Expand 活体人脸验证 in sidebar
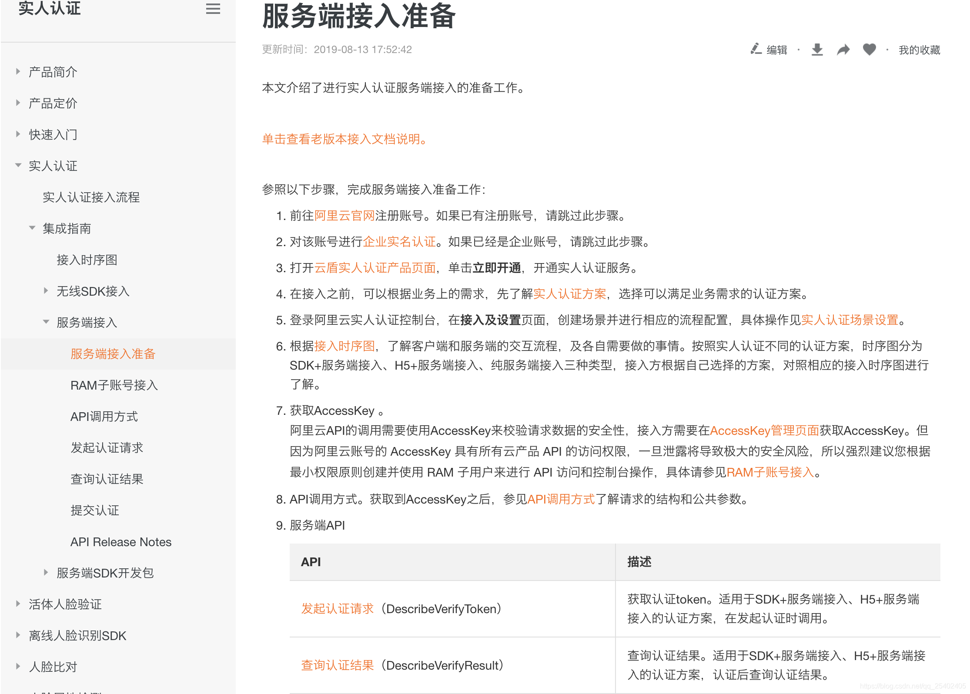 (18, 604)
